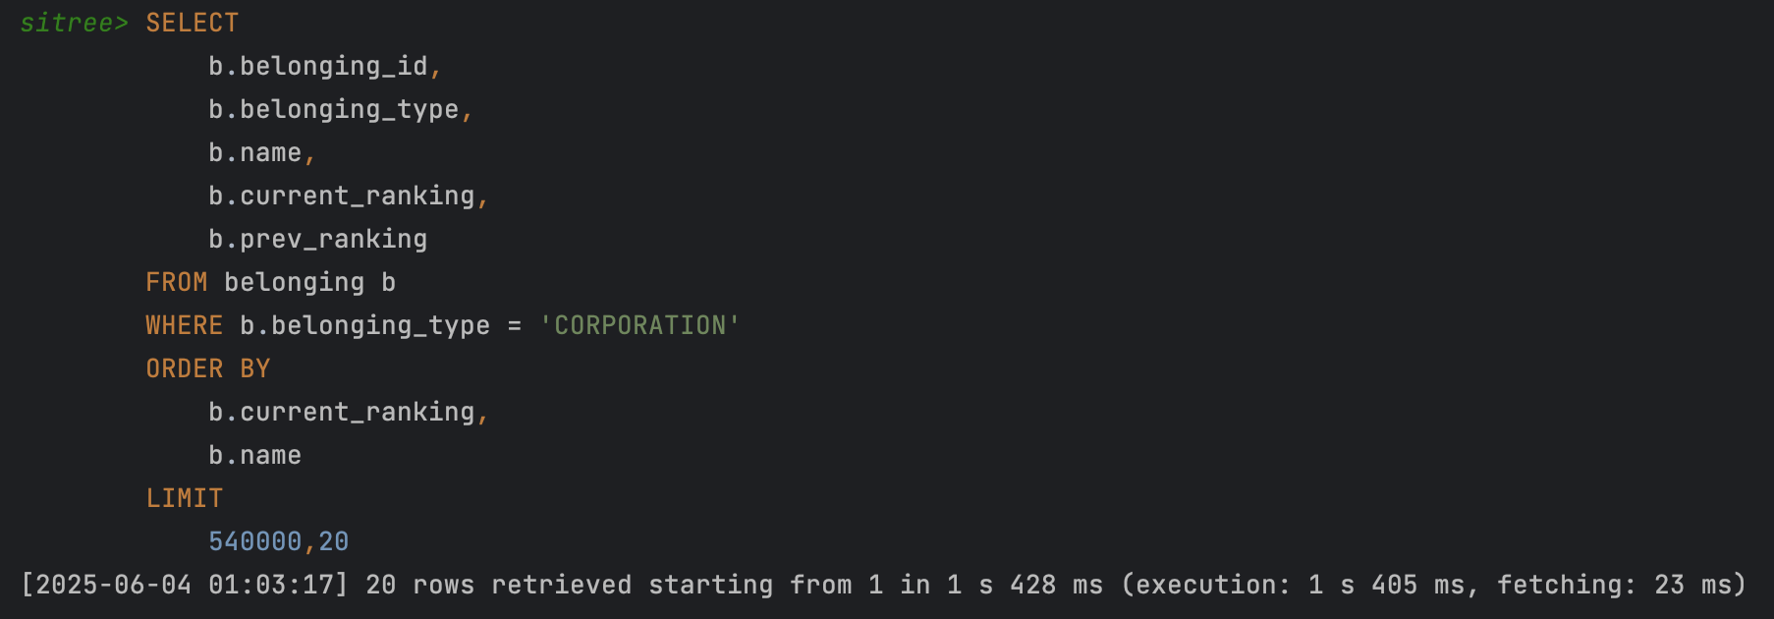
Task: Click b.belonging_type in the select list
Action: coord(334,109)
